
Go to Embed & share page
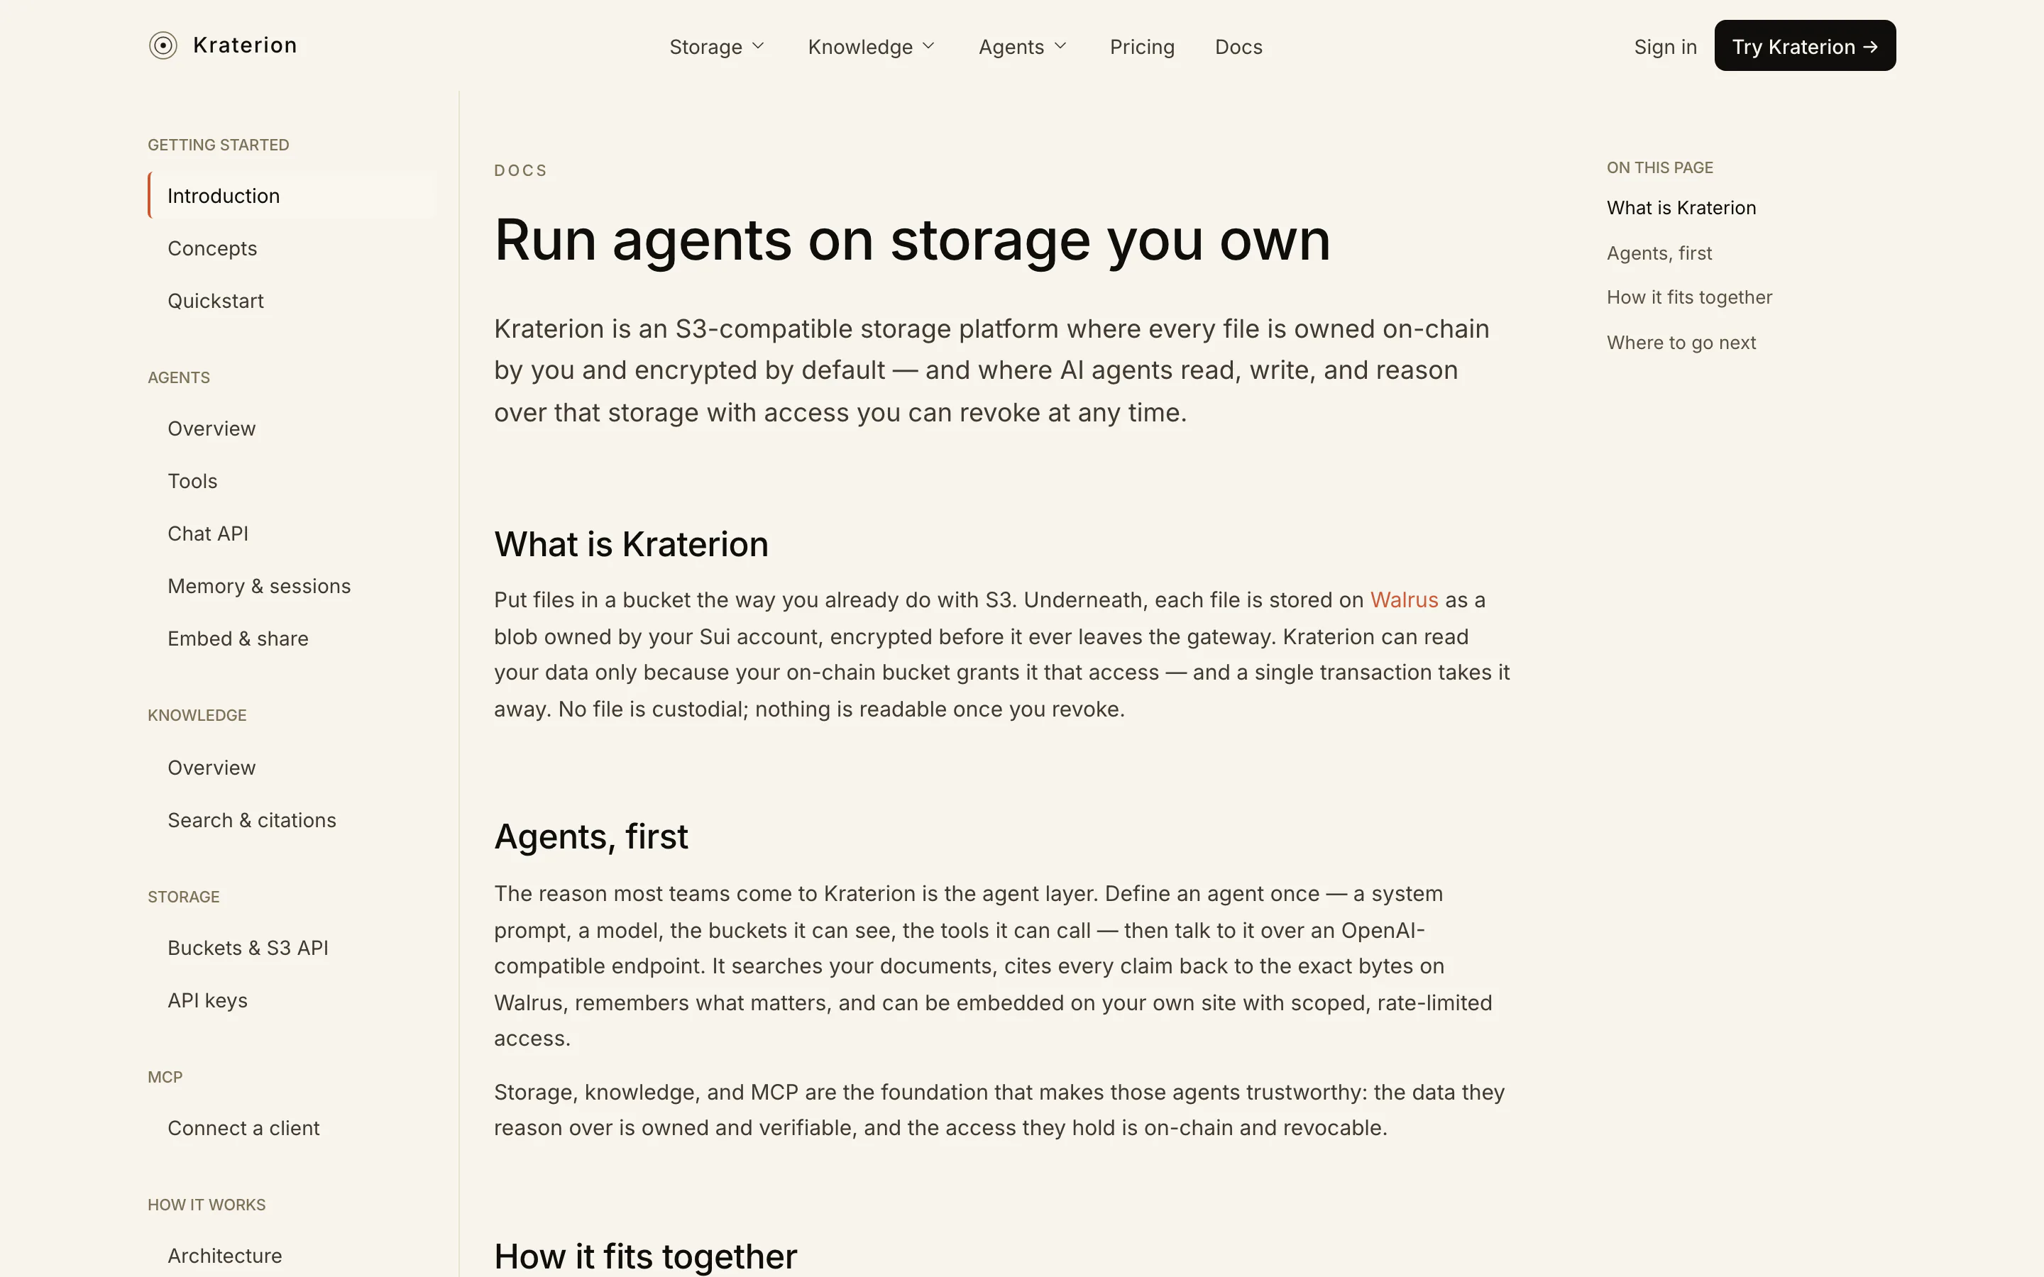[238, 638]
